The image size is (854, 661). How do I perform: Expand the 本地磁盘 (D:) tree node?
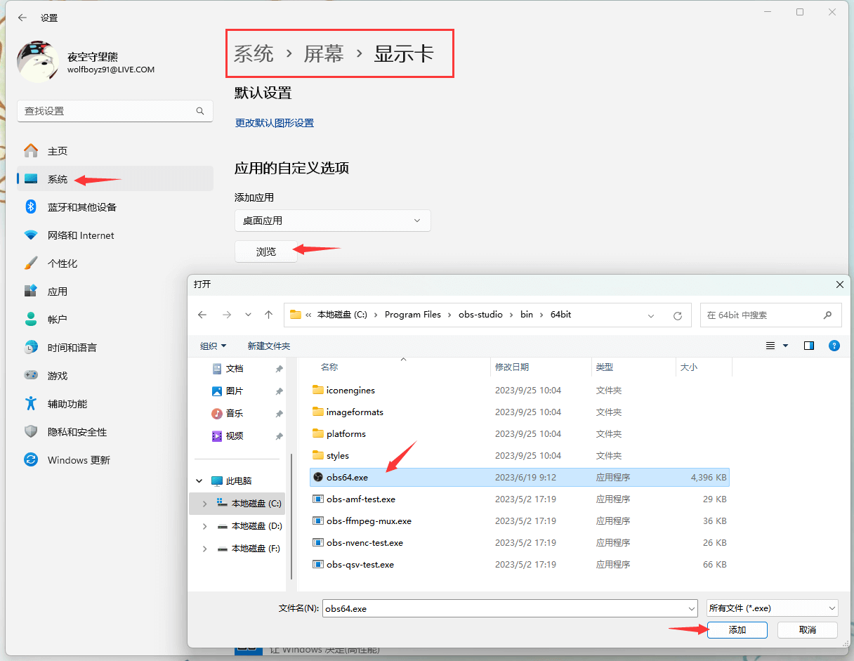tap(205, 526)
